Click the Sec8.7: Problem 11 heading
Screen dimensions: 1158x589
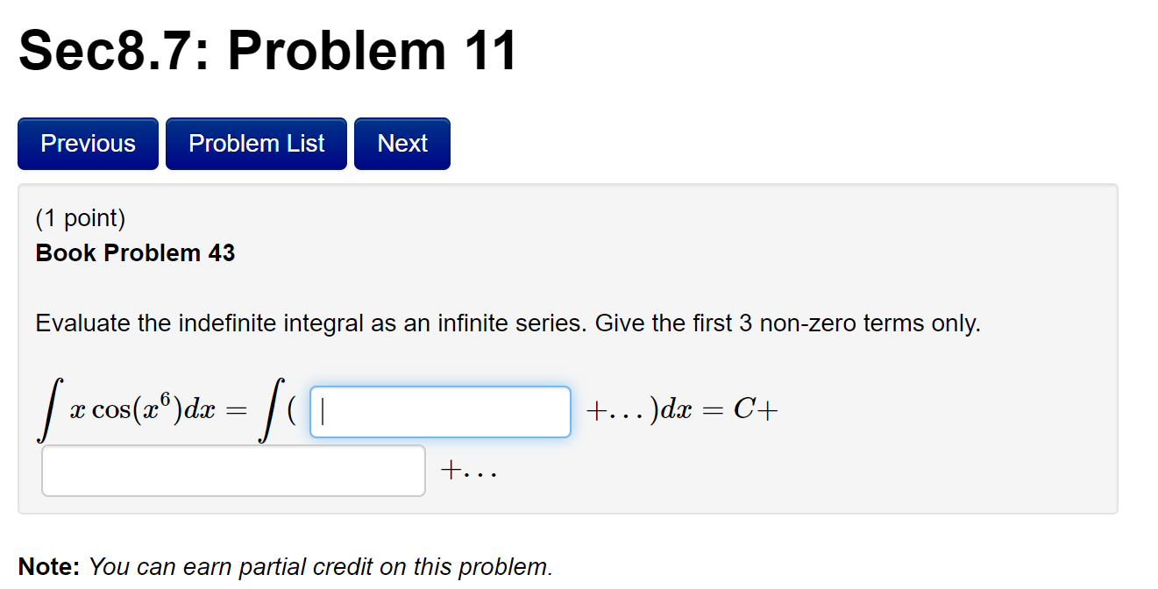(267, 50)
